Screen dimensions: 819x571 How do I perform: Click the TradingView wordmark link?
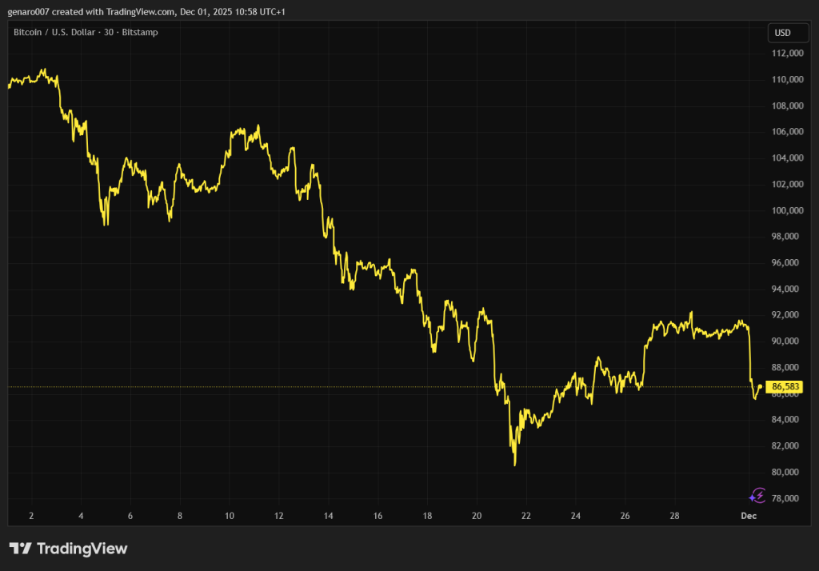[x=82, y=549]
